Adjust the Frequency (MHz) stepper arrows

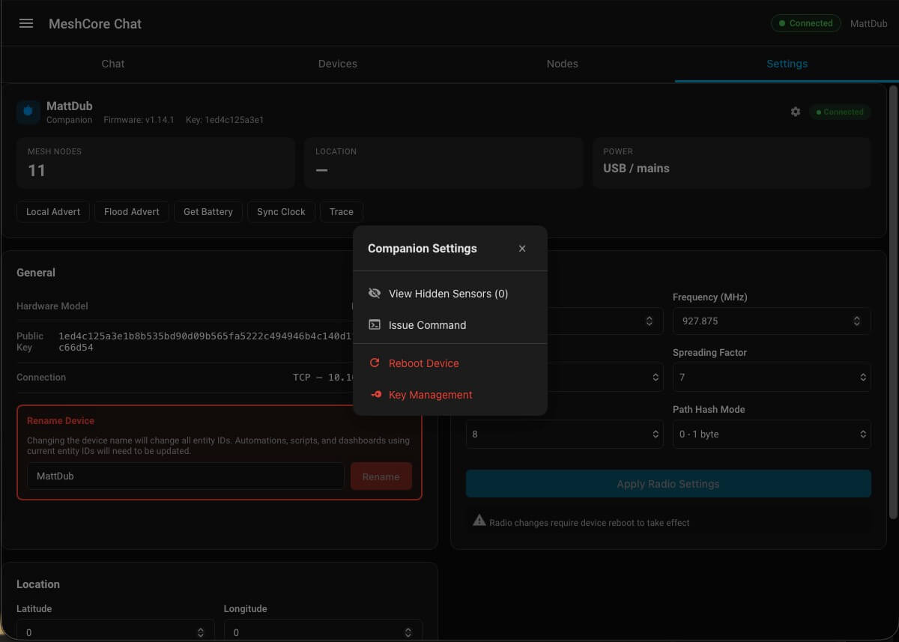857,321
